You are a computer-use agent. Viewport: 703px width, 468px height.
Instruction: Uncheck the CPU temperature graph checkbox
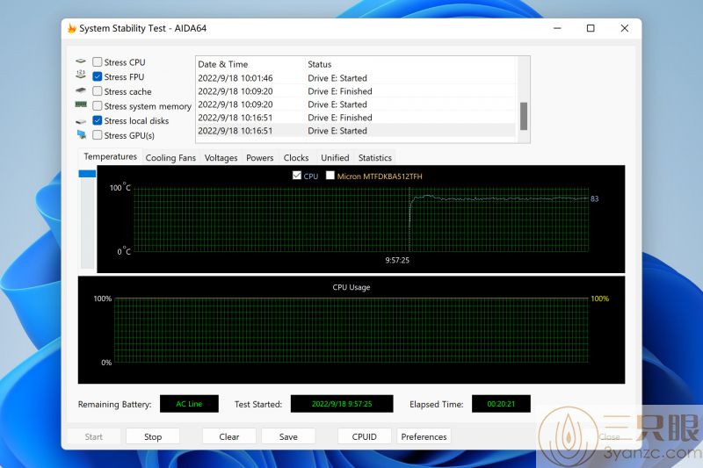coord(297,176)
